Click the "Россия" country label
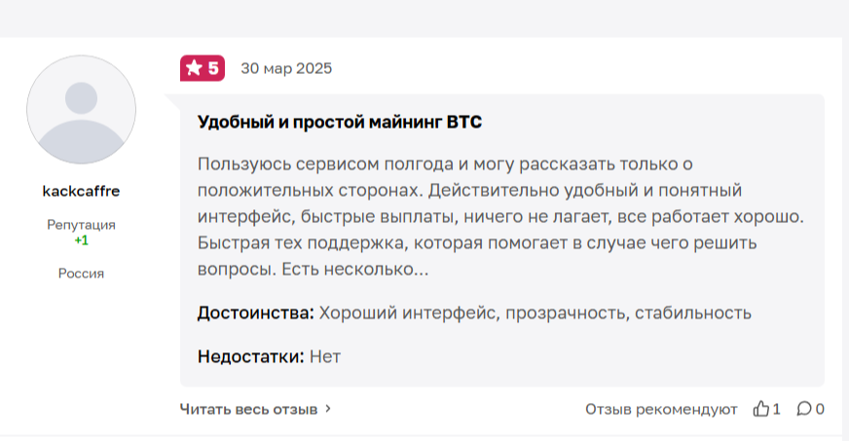Viewport: 849px width, 441px height. 82,274
